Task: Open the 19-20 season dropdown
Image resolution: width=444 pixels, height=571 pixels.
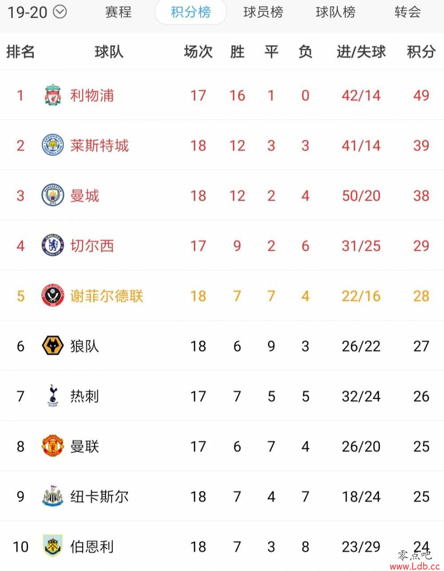Action: (x=59, y=12)
